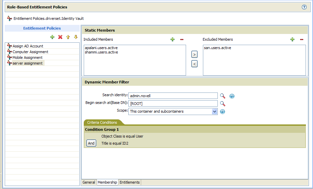Click the Search identity input field
Screen dimensions: 313x189
[173, 96]
